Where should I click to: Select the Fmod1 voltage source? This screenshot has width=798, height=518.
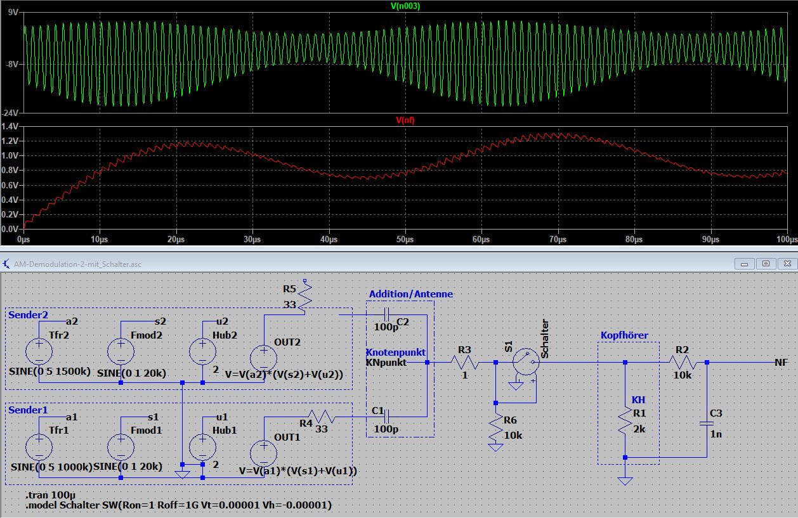tap(121, 447)
